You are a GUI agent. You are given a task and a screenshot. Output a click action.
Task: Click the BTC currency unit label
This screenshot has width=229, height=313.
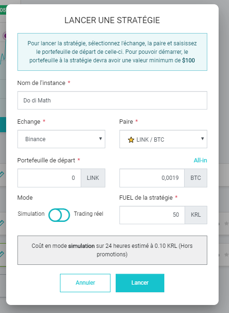pos(195,178)
